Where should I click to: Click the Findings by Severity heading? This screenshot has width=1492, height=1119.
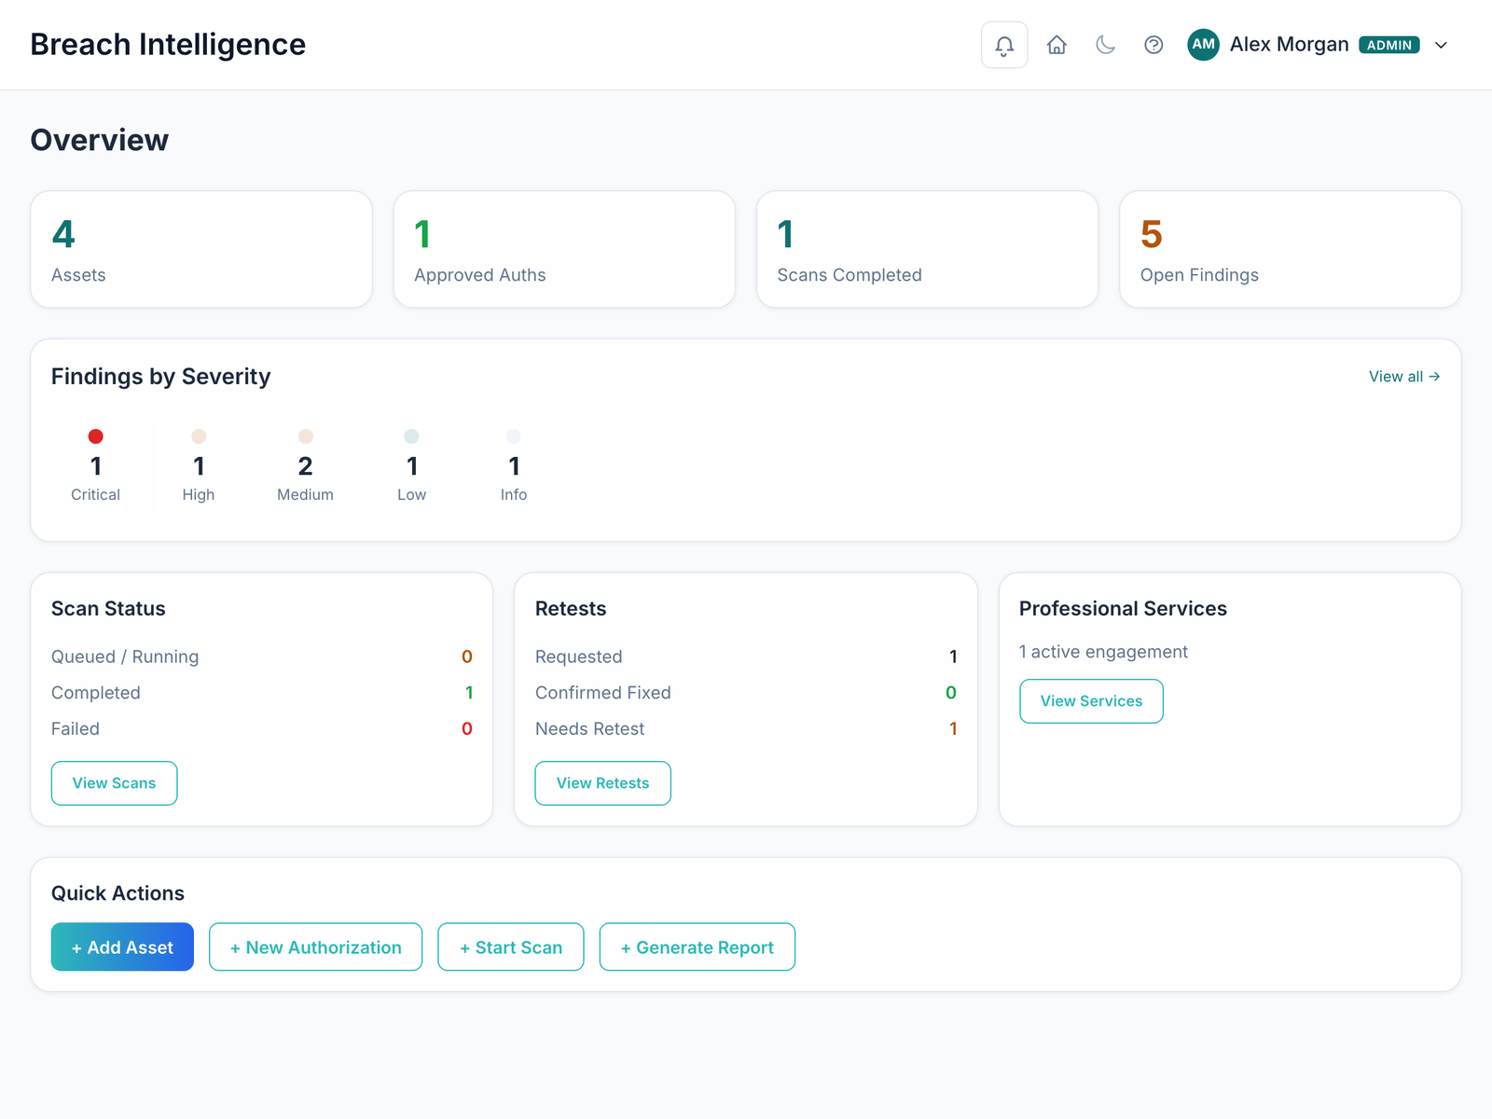(160, 377)
